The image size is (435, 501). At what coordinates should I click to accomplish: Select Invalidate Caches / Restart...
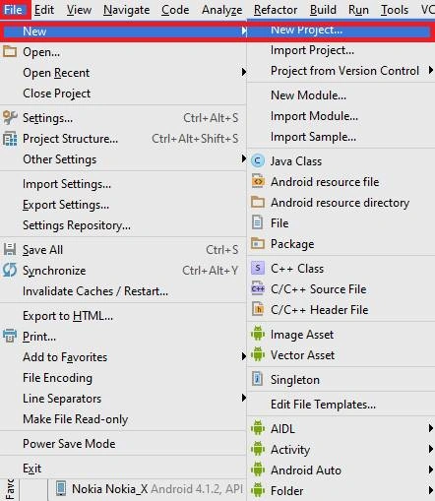click(x=95, y=291)
